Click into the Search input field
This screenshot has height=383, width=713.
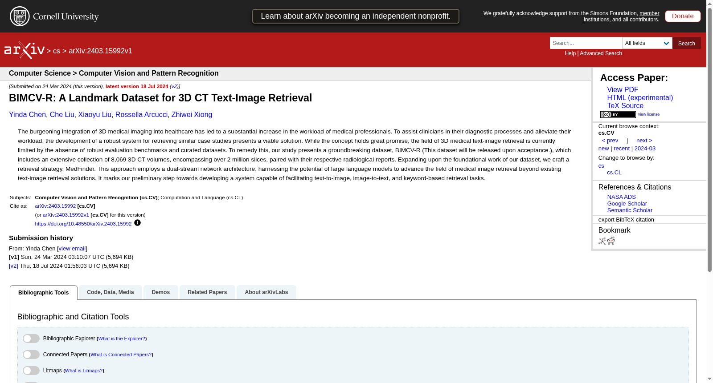[x=586, y=43]
